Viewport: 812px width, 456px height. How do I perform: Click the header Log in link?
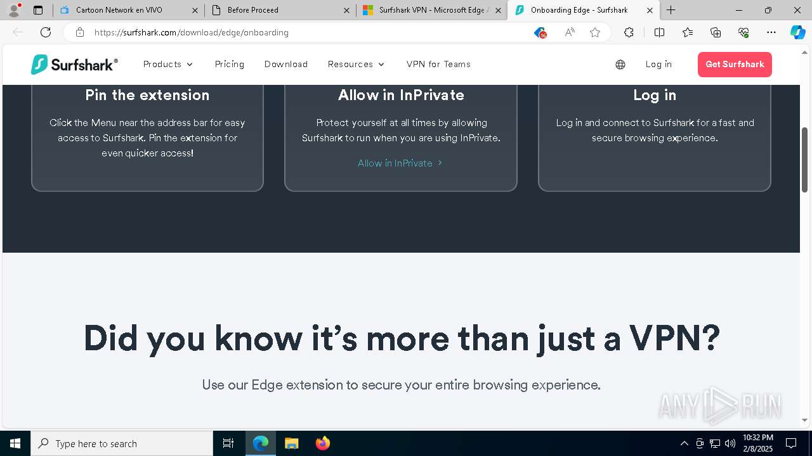[658, 64]
